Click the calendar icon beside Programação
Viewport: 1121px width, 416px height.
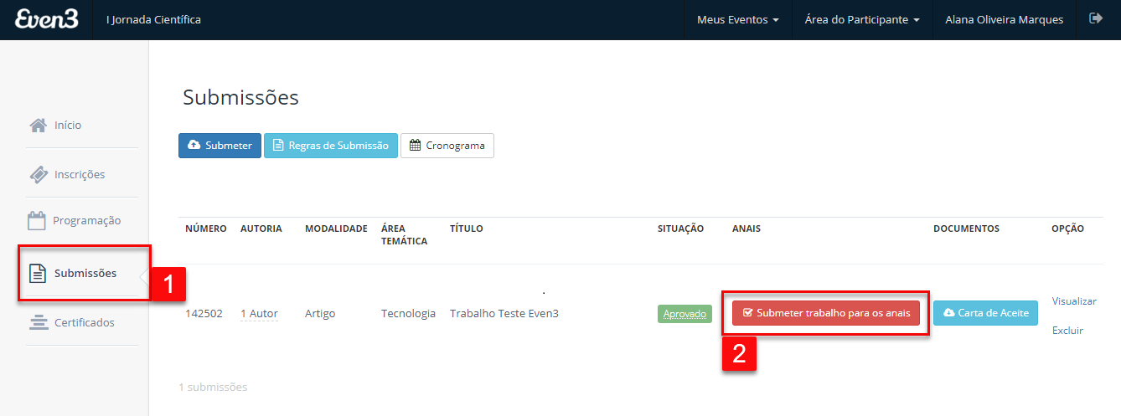(x=37, y=221)
